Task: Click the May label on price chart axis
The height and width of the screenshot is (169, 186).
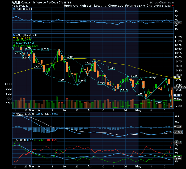Action: pyautogui.click(x=138, y=111)
